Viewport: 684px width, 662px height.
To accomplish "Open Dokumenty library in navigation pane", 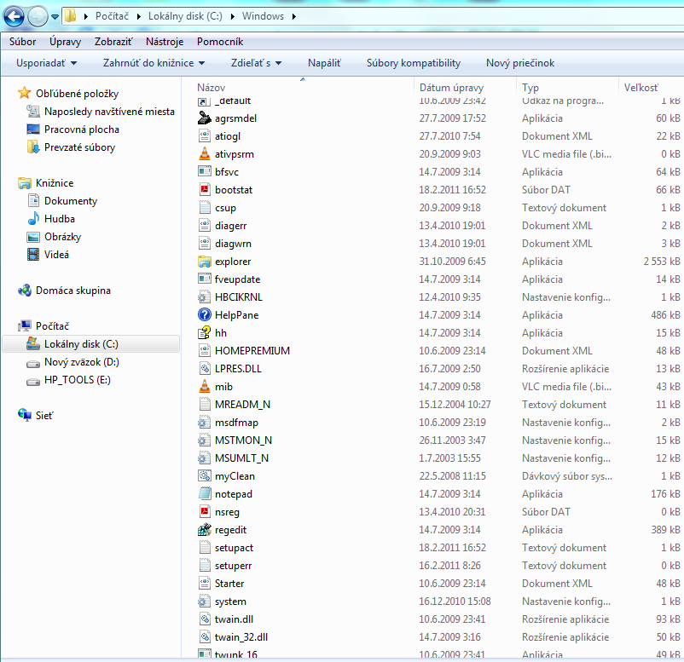I will 71,201.
